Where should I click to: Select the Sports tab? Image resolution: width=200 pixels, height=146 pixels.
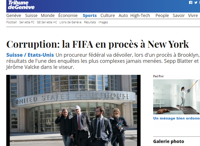tap(90, 16)
